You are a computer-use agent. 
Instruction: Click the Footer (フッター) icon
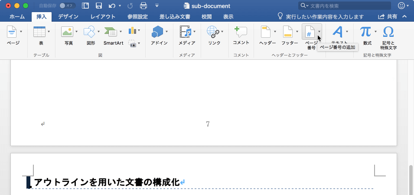point(288,32)
